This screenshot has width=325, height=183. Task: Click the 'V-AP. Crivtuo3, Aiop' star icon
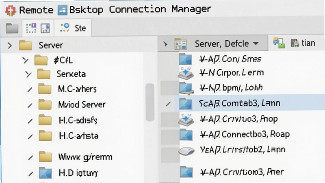click(x=186, y=120)
